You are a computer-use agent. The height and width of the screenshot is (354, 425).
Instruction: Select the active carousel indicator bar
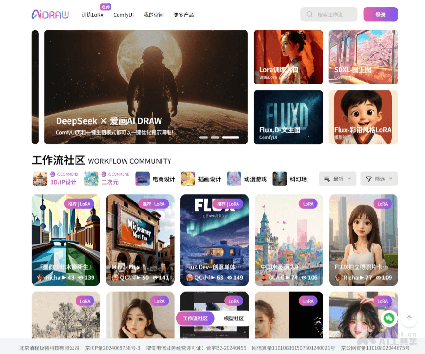click(x=230, y=137)
